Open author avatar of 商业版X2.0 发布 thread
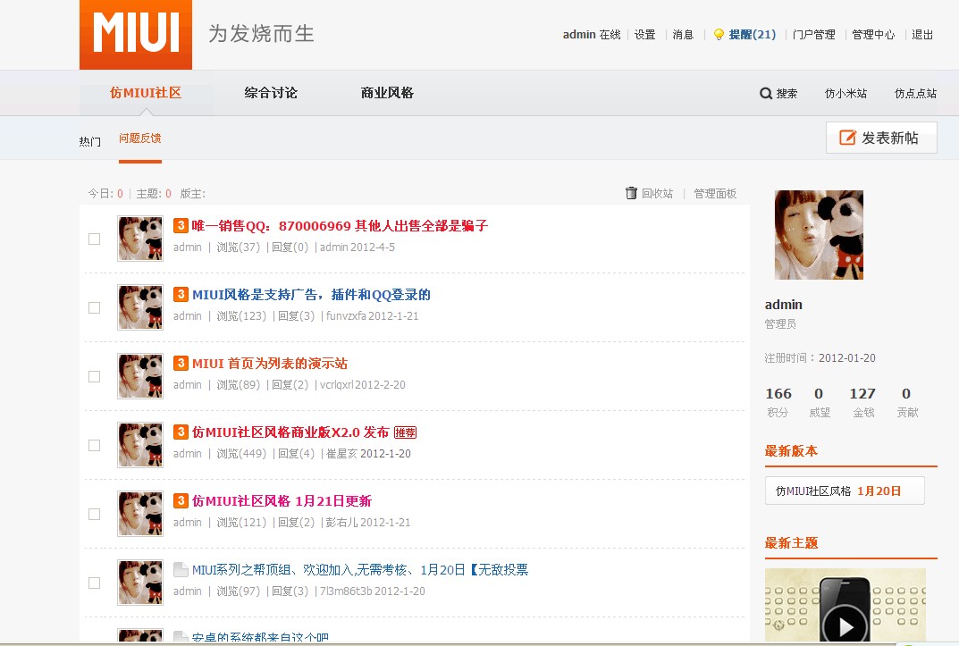 140,445
